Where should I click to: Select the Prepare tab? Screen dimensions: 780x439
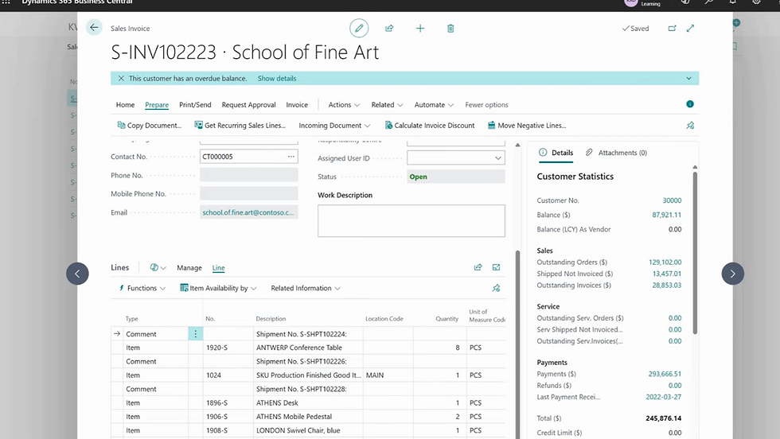click(157, 105)
